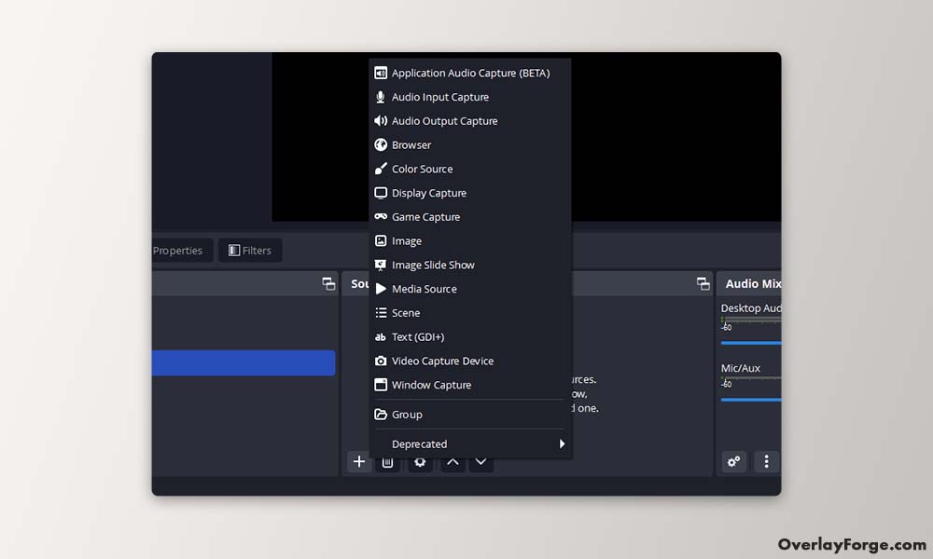The image size is (933, 559).
Task: Add a Media Source
Action: click(x=425, y=289)
